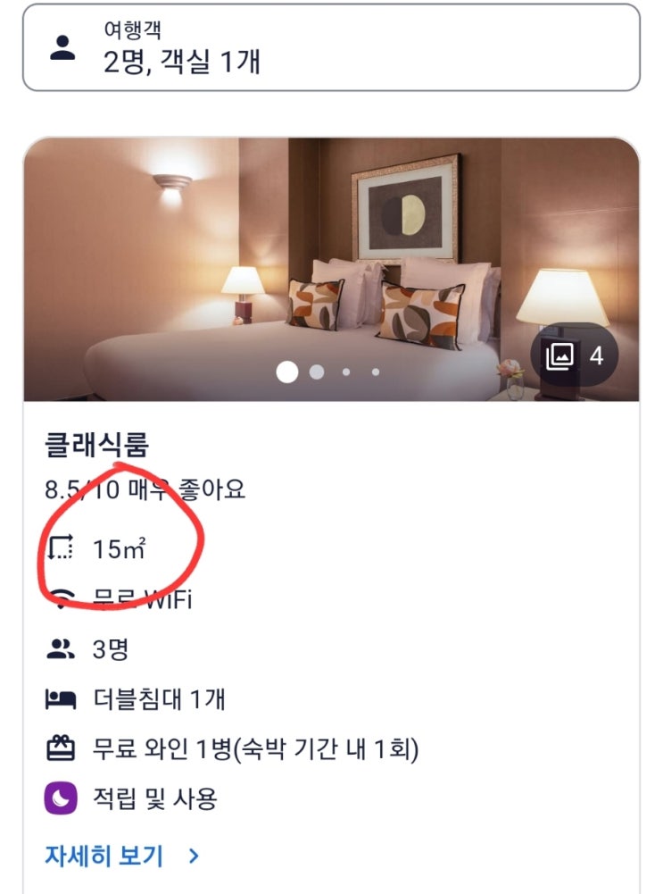This screenshot has height=894, width=663.
Task: Select the fourth carousel pagination dot
Action: pyautogui.click(x=376, y=372)
